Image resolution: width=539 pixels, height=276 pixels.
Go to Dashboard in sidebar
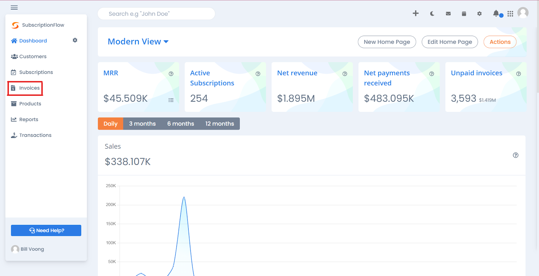point(29,41)
